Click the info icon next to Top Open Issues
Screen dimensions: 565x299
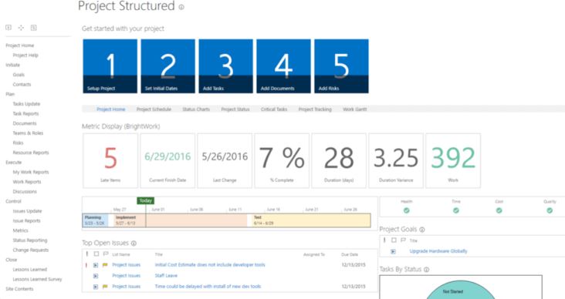[x=134, y=244]
